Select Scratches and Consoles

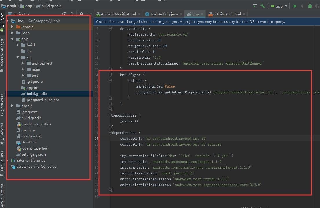click(34, 167)
